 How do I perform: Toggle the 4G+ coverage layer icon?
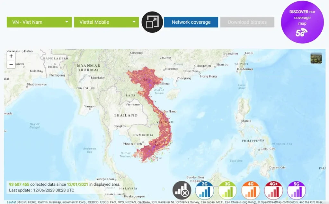(273, 190)
